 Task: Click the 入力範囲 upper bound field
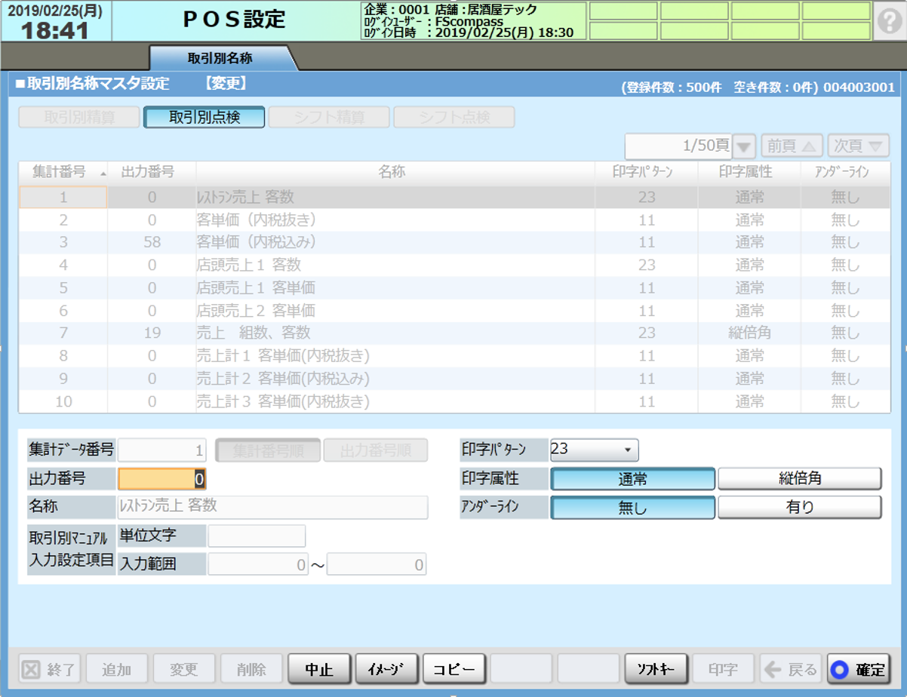point(377,564)
